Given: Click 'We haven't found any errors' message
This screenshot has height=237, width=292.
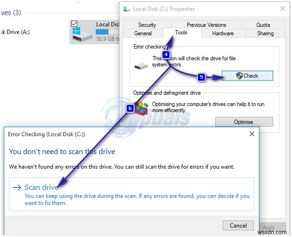Looking at the screenshot, I should point(122,167).
